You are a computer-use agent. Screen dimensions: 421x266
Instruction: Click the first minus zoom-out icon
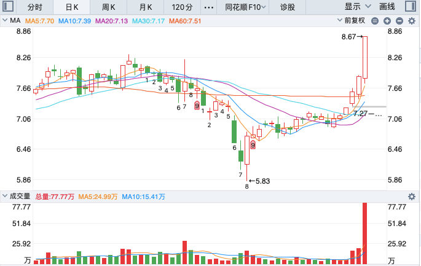[x=375, y=21]
